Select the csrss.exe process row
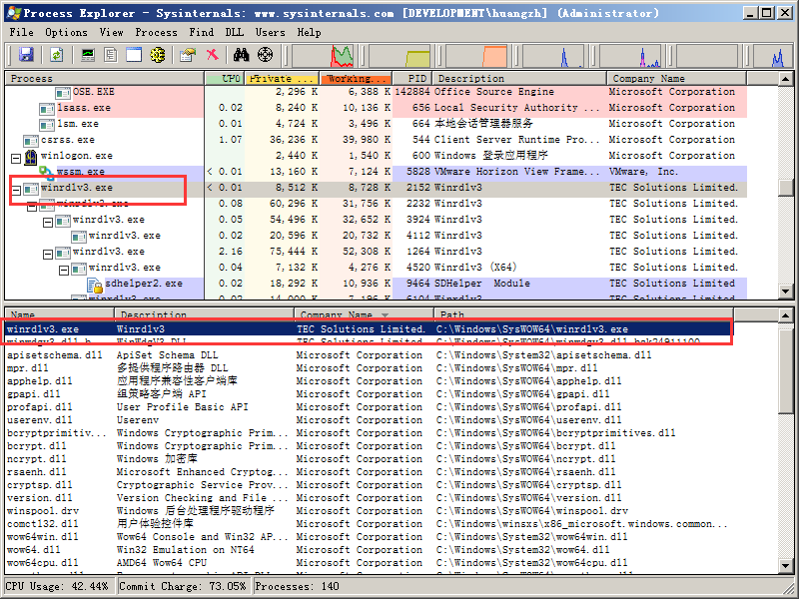 (x=377, y=140)
